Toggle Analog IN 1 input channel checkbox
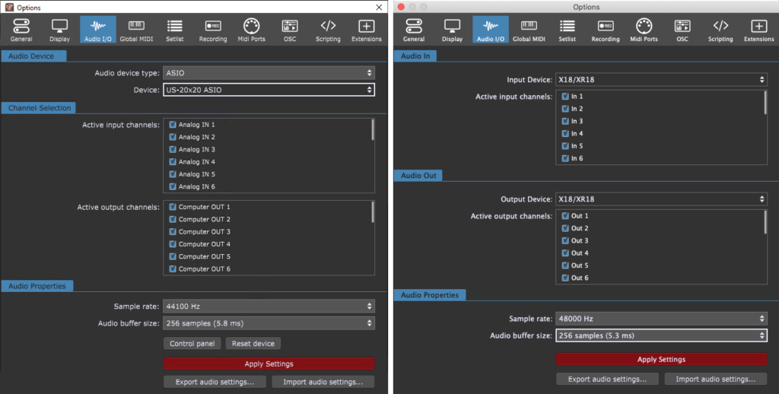The height and width of the screenshot is (394, 779). (x=173, y=125)
